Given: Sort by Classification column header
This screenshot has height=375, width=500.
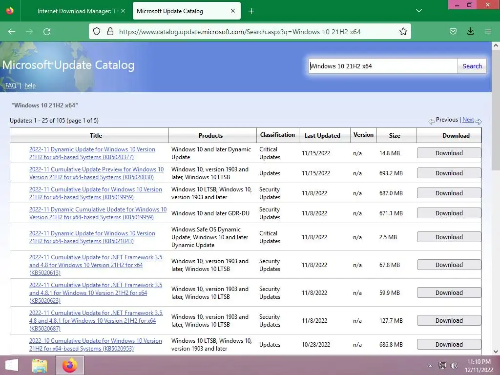Looking at the screenshot, I should pos(277,135).
